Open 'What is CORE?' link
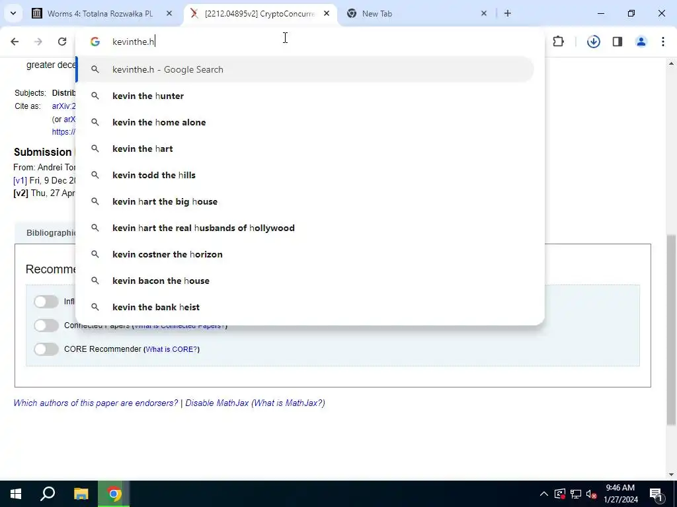The image size is (677, 507). tap(171, 349)
